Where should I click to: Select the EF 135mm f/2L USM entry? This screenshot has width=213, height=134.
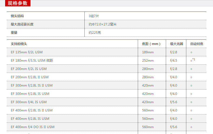27,52
